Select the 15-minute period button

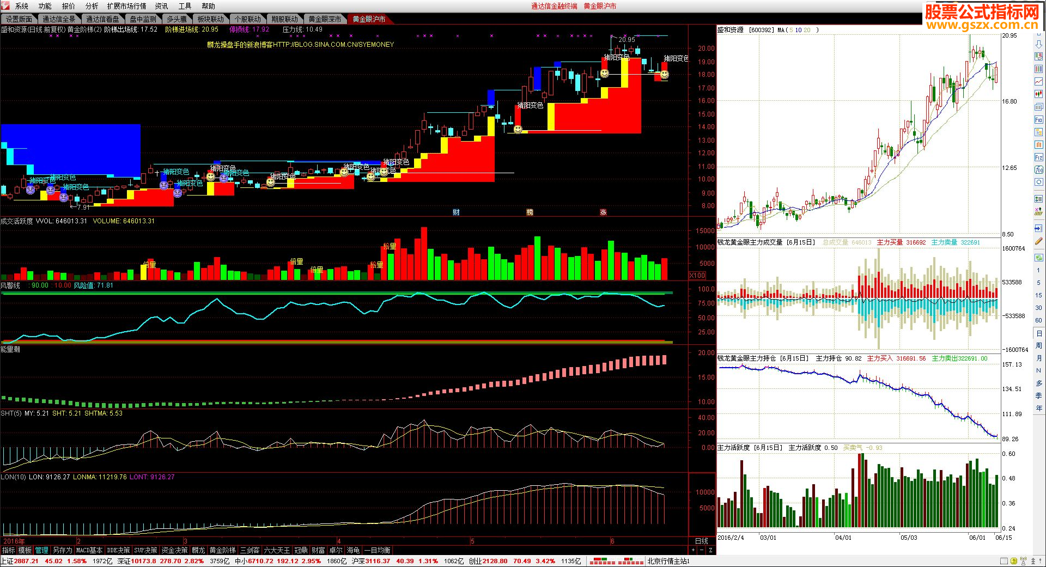1038,295
